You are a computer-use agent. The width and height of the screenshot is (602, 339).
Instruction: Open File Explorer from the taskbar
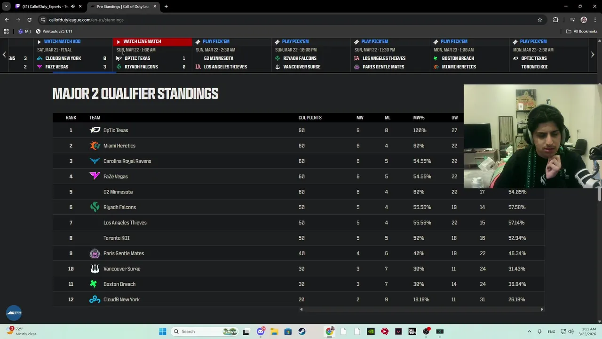(274, 331)
